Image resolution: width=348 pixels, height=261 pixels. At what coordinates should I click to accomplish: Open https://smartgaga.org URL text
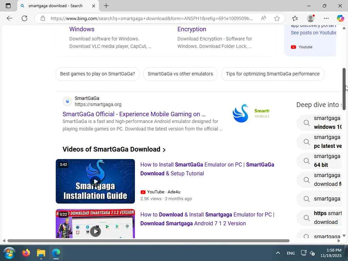pos(98,104)
